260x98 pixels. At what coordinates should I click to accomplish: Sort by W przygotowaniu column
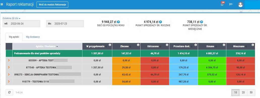click(x=97, y=46)
